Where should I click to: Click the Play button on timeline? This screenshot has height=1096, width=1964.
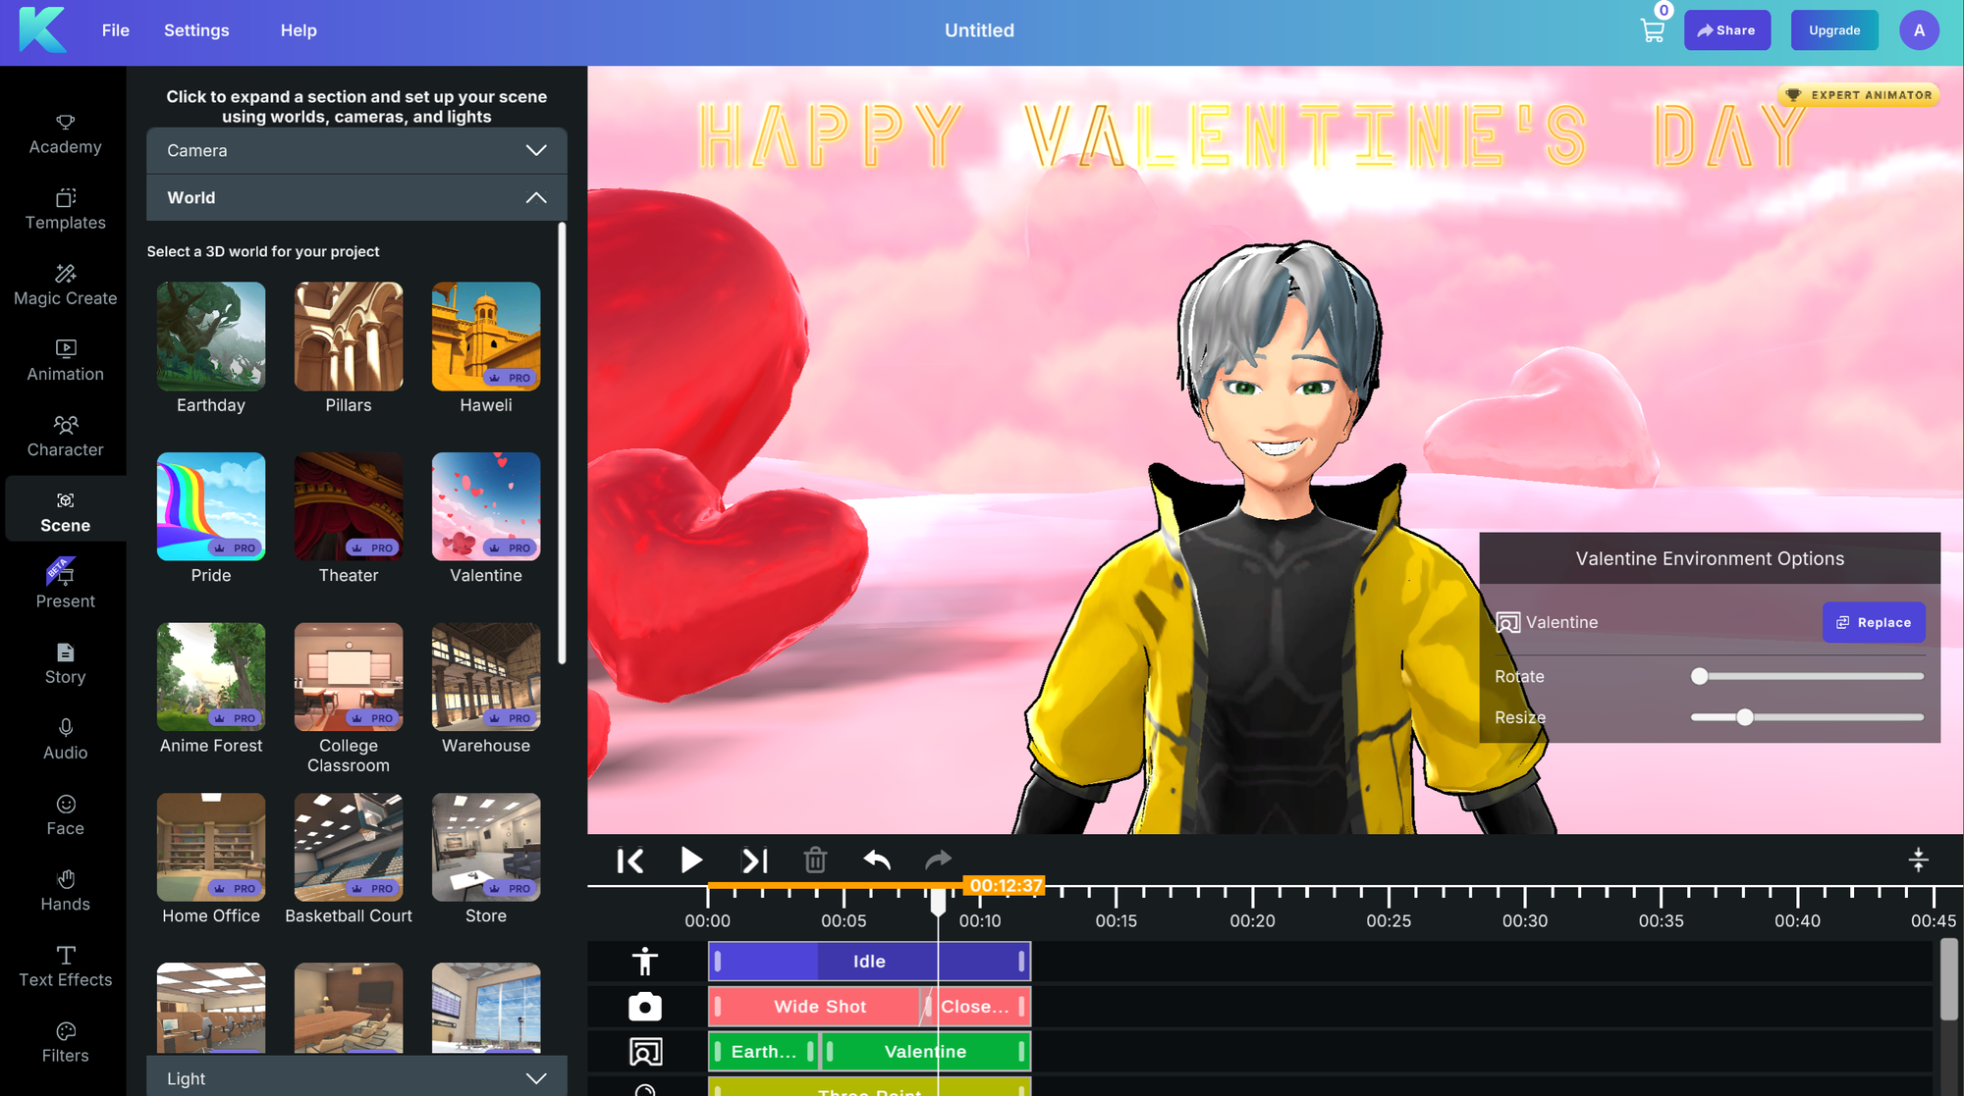pyautogui.click(x=690, y=861)
